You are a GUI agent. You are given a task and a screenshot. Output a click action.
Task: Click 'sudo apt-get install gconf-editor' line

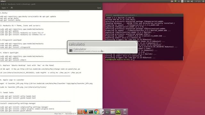click(x=16, y=111)
